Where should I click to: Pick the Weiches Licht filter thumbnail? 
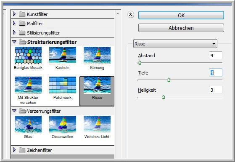pyautogui.click(x=97, y=125)
